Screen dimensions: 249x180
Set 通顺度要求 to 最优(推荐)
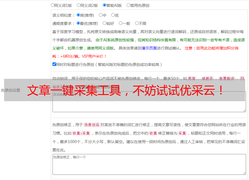tap(78, 24)
